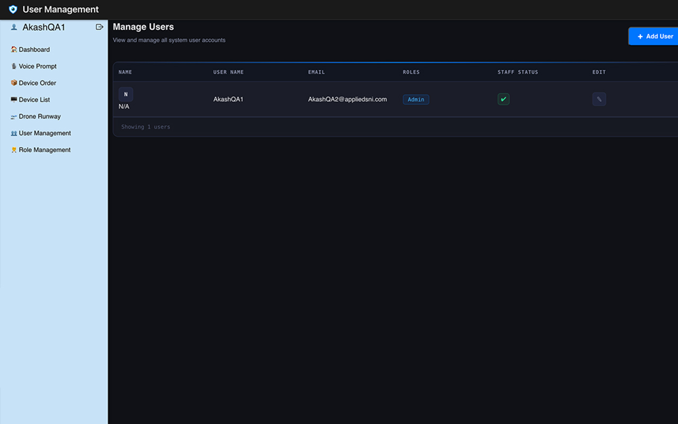This screenshot has height=424, width=678.
Task: Go to Device Order page
Action: pyautogui.click(x=33, y=83)
